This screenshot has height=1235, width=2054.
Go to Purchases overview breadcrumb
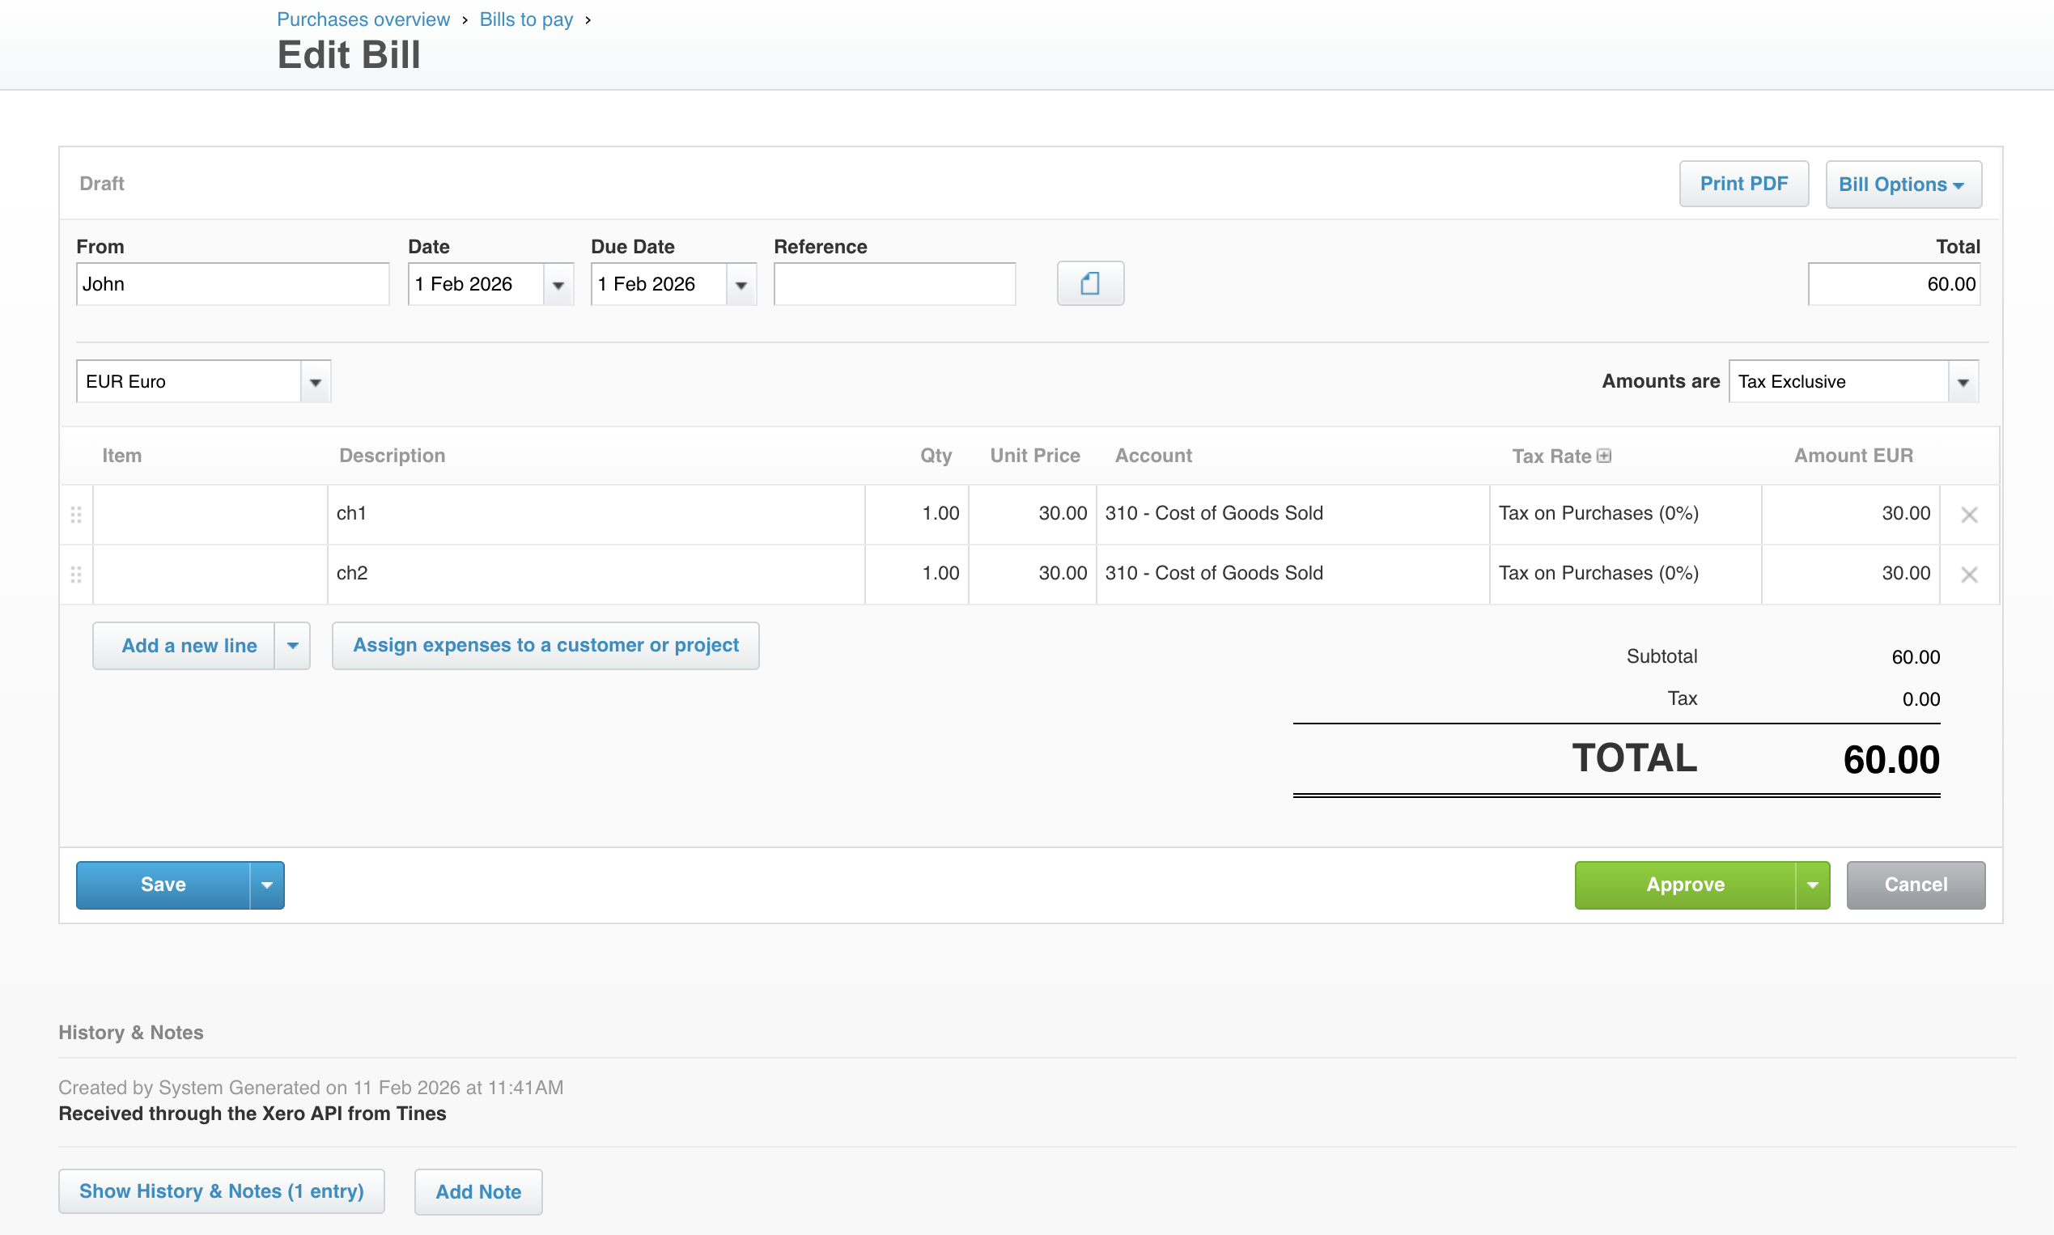[363, 19]
